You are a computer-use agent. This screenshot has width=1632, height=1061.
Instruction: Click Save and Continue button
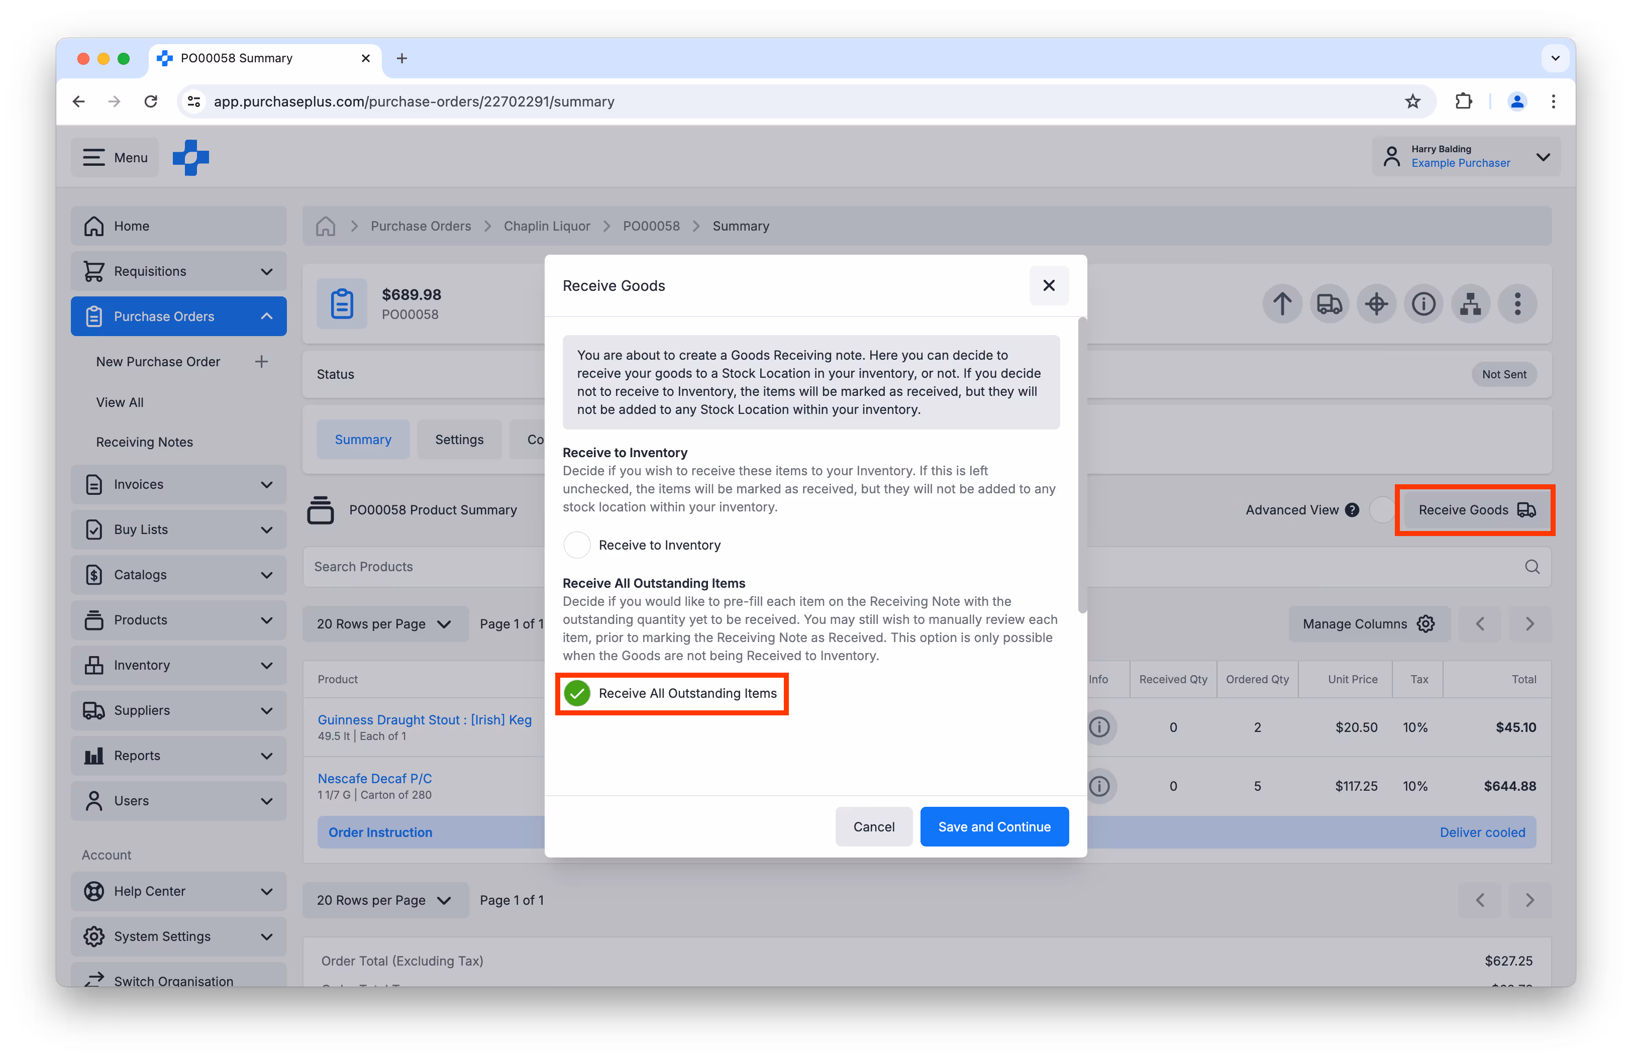993,826
